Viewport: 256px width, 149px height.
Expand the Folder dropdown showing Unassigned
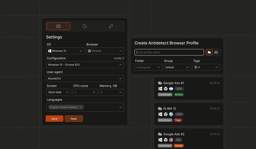point(148,67)
